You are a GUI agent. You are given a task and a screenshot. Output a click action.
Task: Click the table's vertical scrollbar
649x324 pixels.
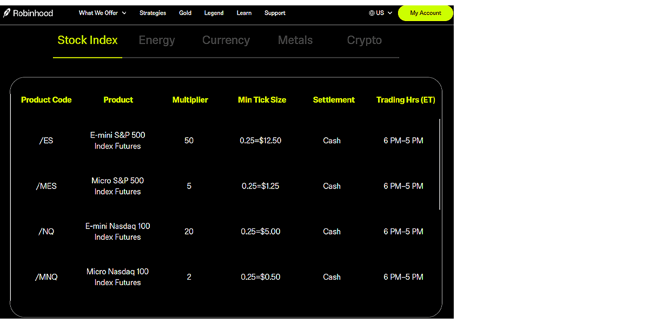tap(440, 164)
